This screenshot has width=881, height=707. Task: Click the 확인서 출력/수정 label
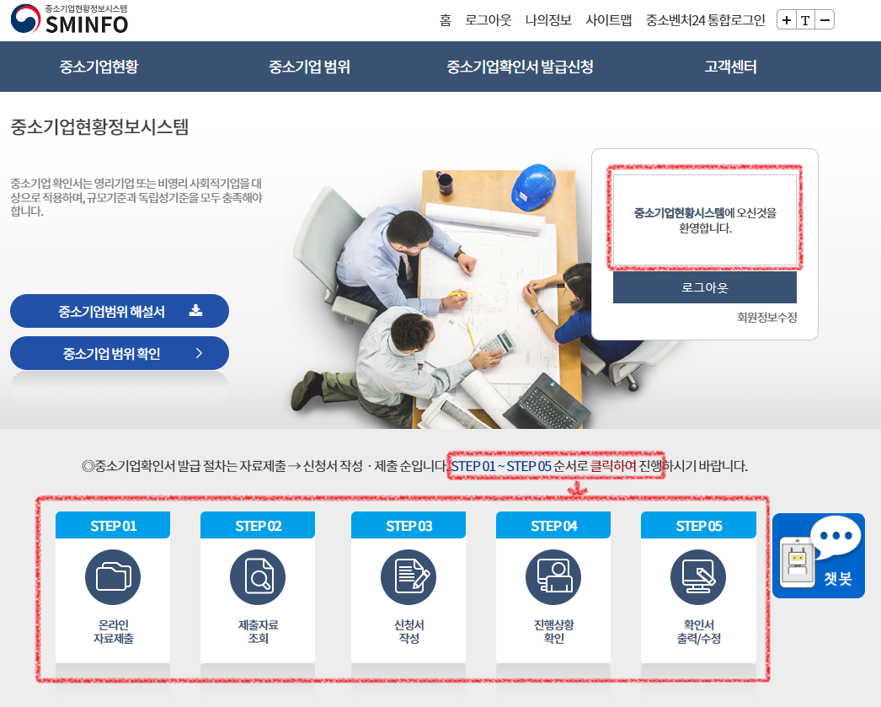pos(698,632)
